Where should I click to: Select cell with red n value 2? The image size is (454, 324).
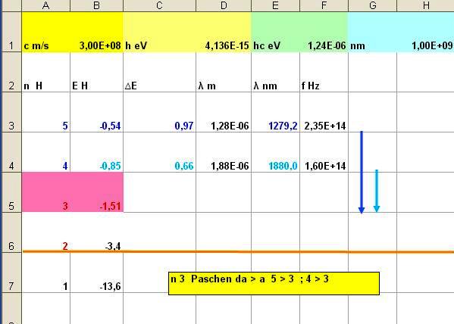(x=45, y=232)
